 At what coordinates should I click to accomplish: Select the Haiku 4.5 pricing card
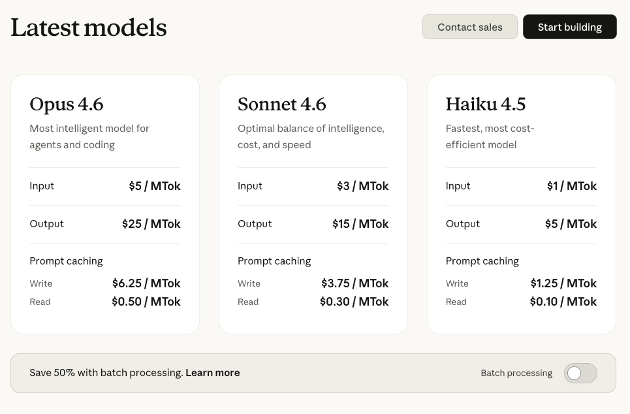click(x=520, y=203)
